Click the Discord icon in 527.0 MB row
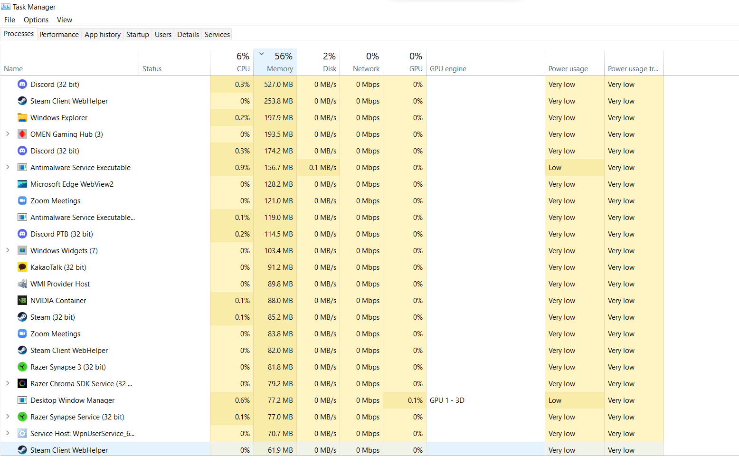 tap(22, 84)
